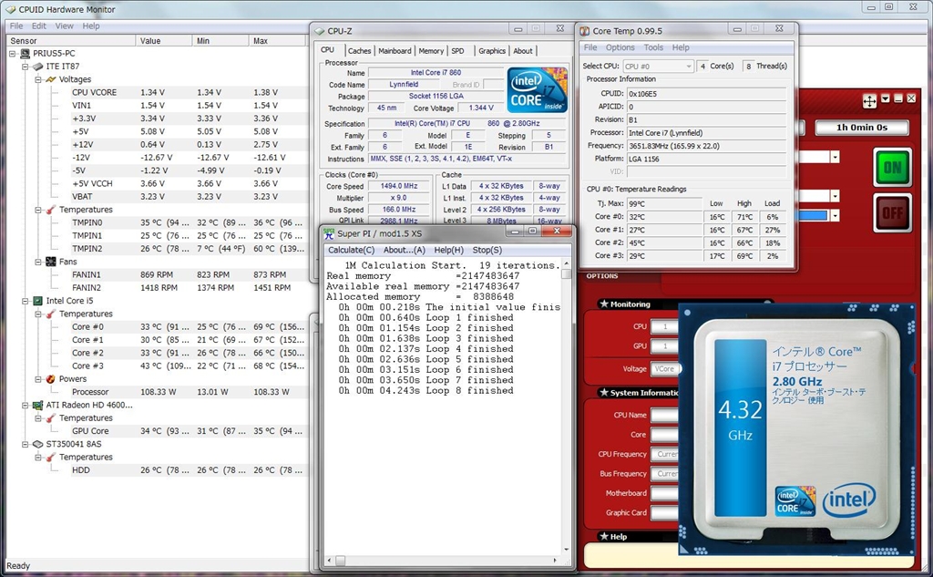Collapse the Voltages tree node
Viewport: 933px width, 577px height.
tap(39, 79)
